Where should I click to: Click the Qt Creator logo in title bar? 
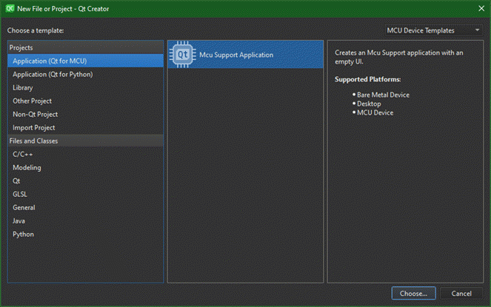[x=9, y=8]
